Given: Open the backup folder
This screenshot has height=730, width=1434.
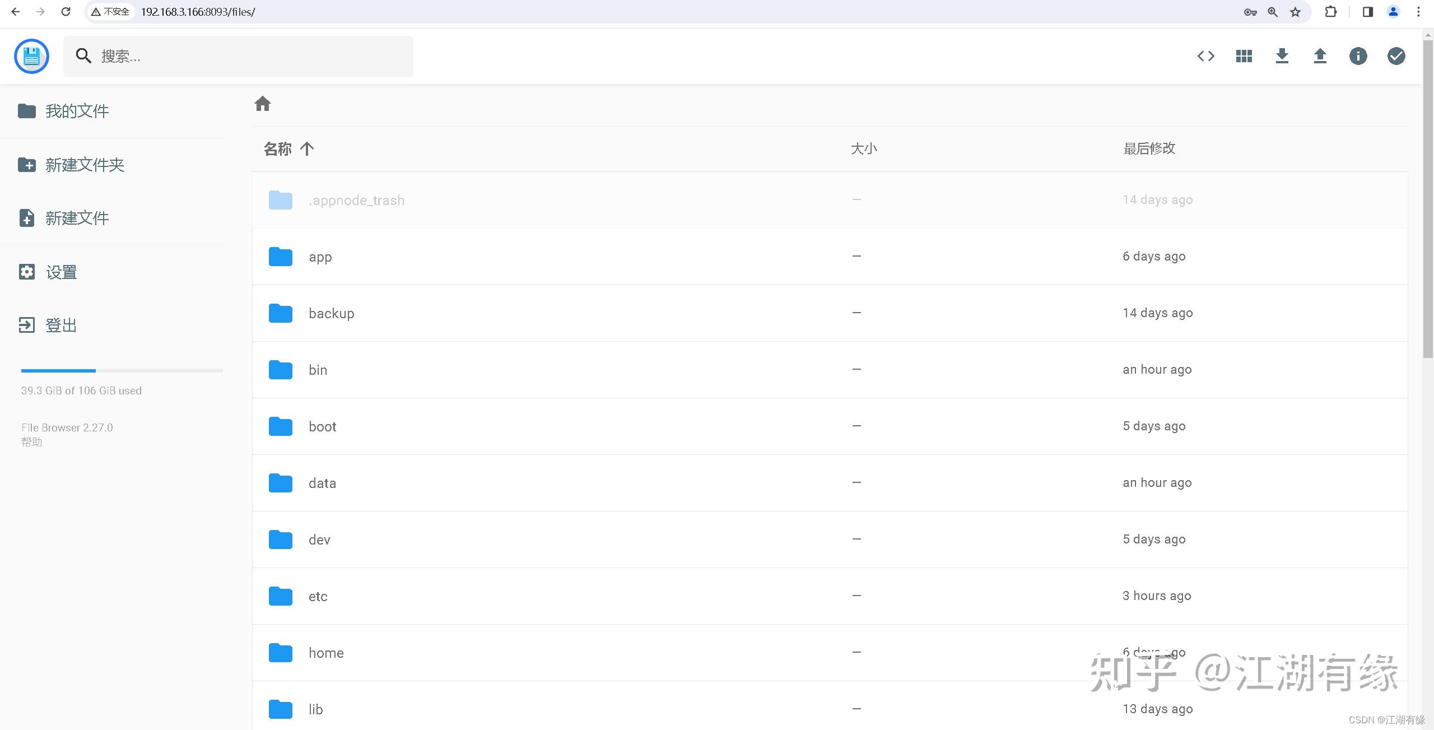Looking at the screenshot, I should (331, 313).
